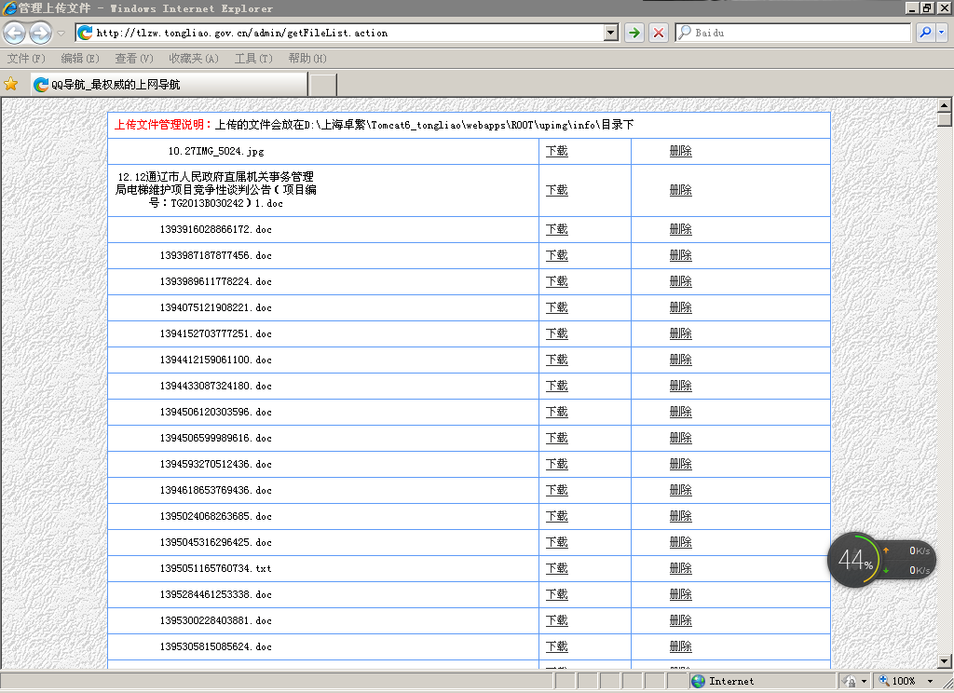Delete file 10.27IMG_5024.jpg
Screen dimensions: 954x693
pos(680,151)
